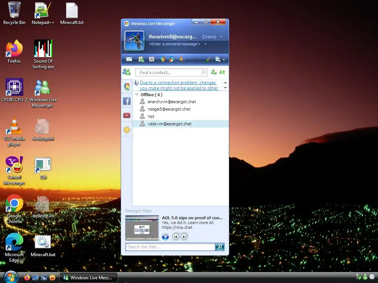The width and height of the screenshot is (378, 283).
Task: Open CPUID CPU-Z desktop shortcut
Action: [x=14, y=90]
